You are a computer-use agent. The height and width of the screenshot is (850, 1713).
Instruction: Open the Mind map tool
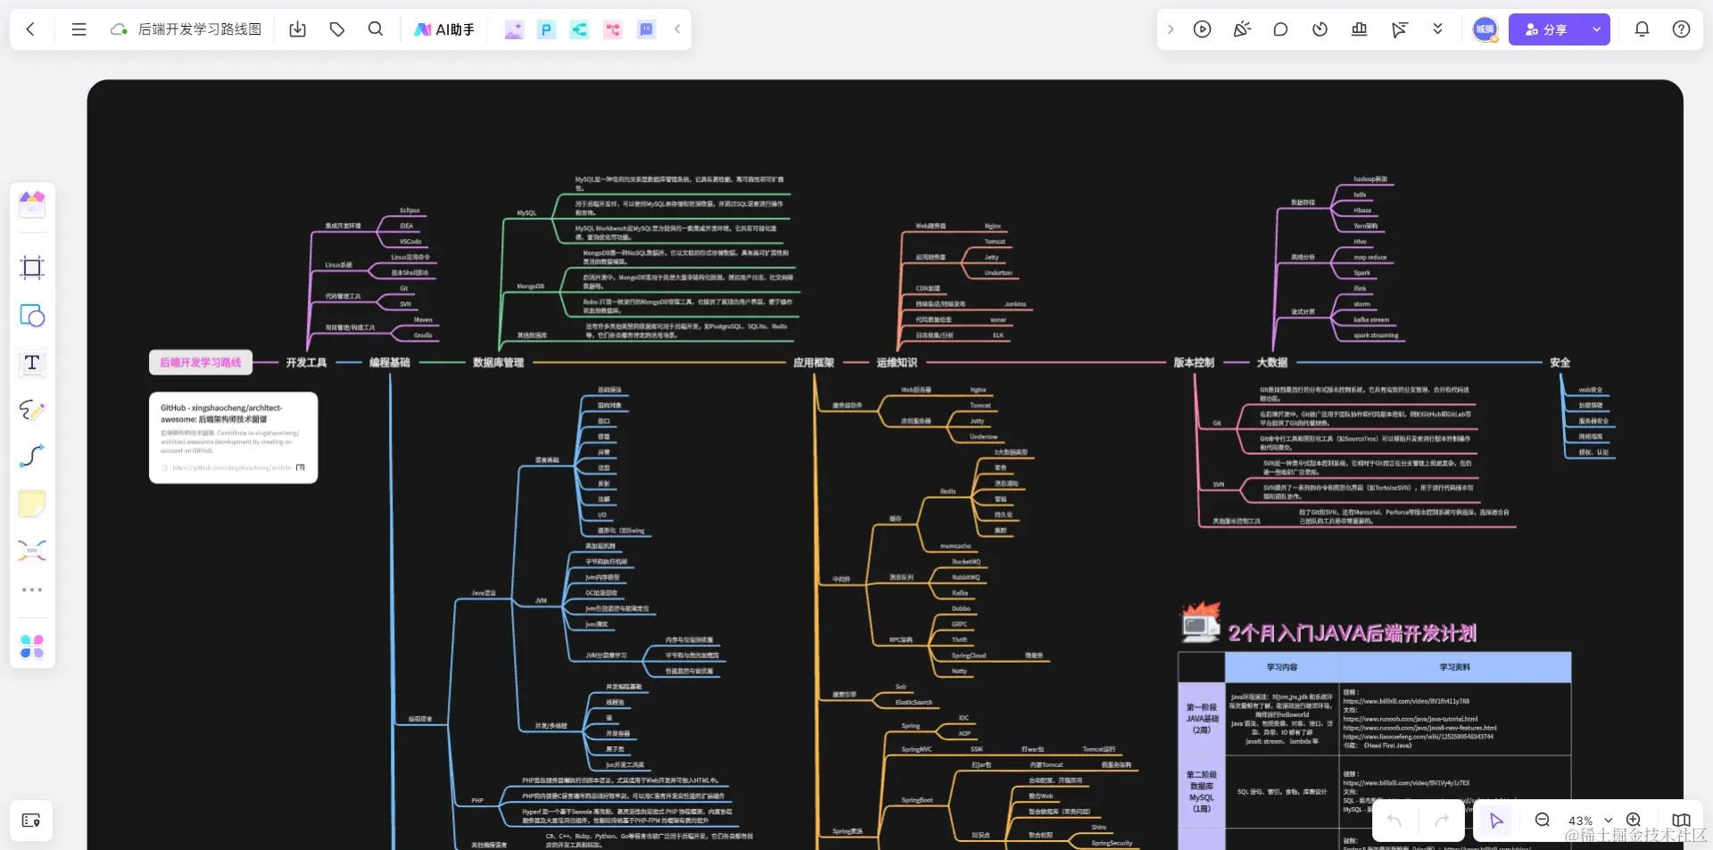(x=32, y=550)
